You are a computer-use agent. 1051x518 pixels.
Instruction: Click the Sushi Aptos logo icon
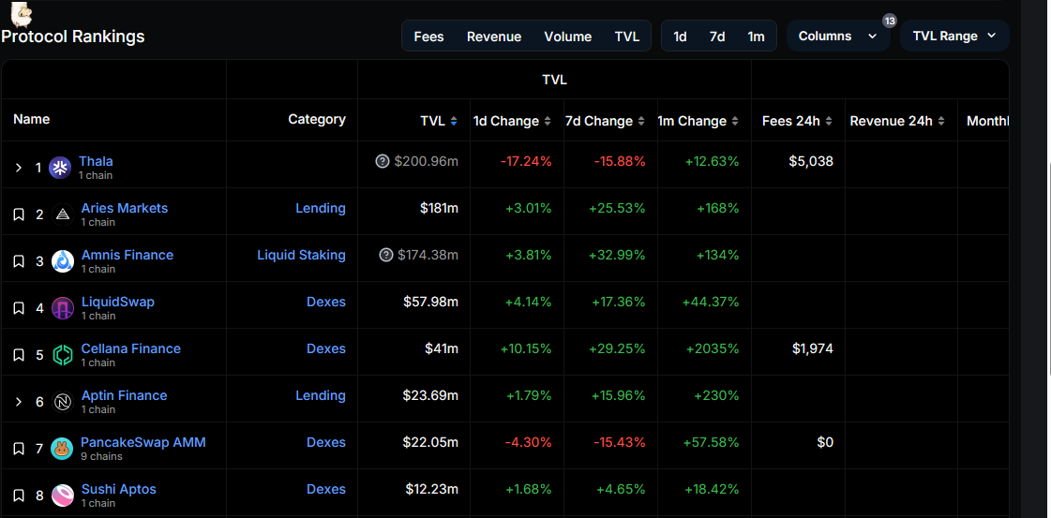tap(62, 496)
